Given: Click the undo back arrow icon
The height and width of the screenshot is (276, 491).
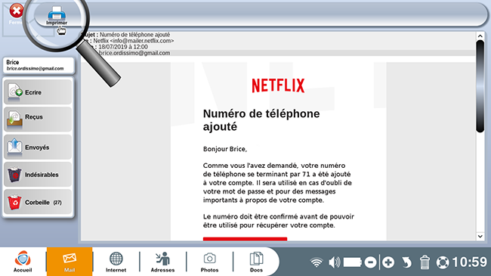Looking at the screenshot, I should (x=406, y=262).
